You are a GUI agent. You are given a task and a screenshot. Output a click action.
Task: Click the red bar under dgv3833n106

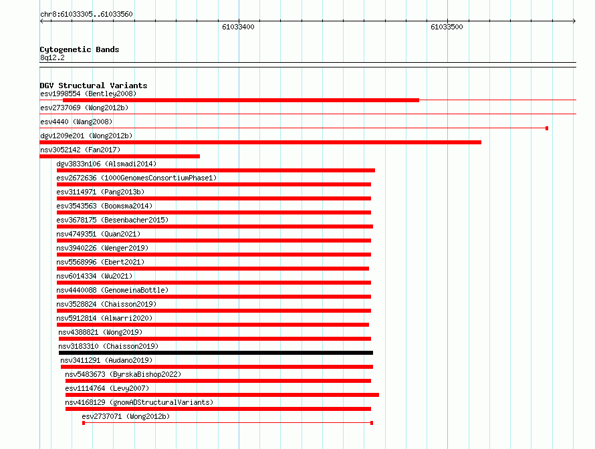[x=215, y=170]
